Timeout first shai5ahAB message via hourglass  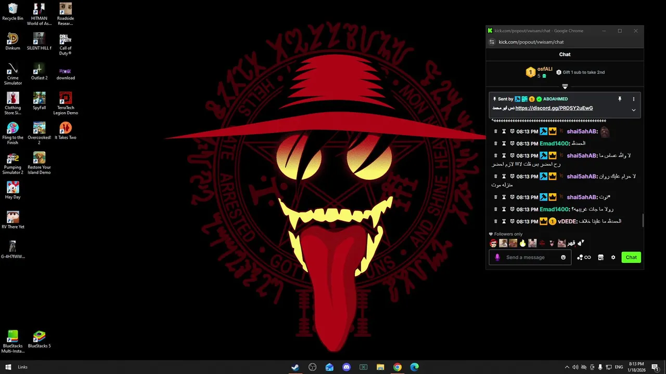[504, 131]
